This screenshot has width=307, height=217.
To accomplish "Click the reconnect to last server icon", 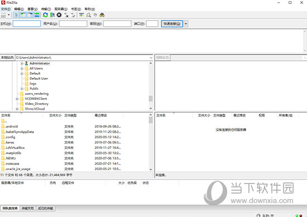I will coord(73,15).
